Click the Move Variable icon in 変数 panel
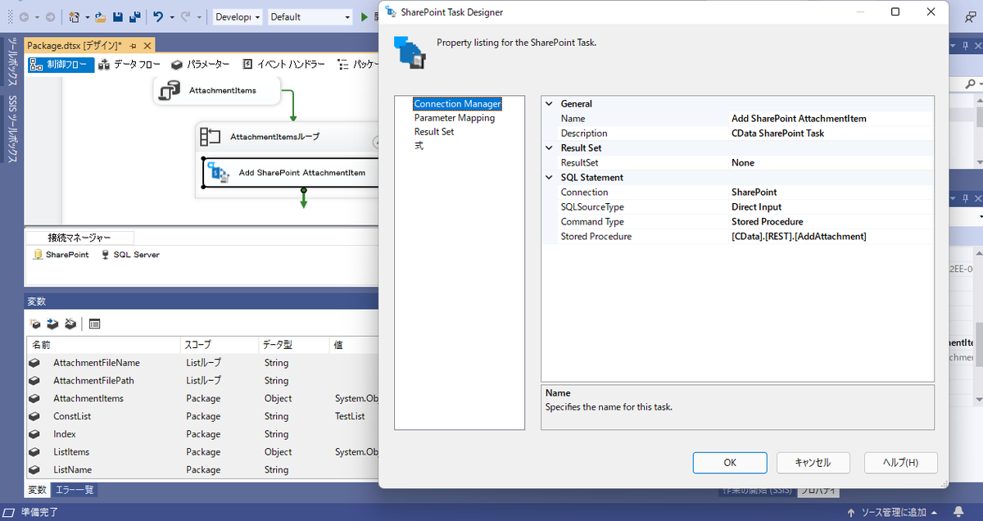 (x=52, y=324)
